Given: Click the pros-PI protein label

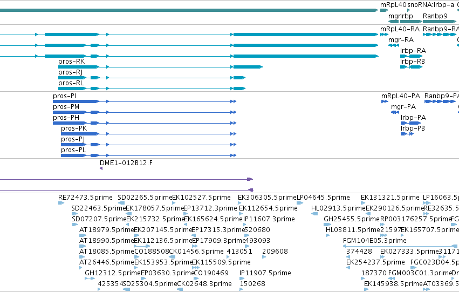Looking at the screenshot, I should [x=64, y=96].
